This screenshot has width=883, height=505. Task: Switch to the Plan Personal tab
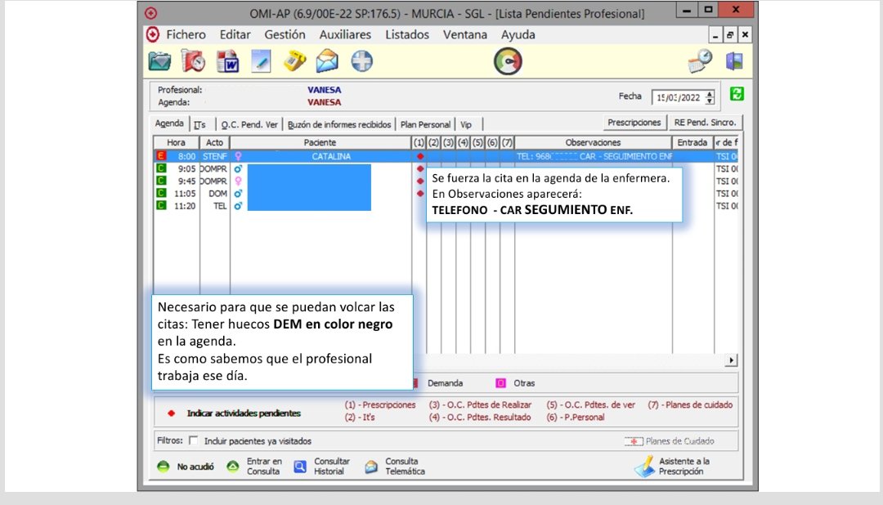pyautogui.click(x=425, y=124)
